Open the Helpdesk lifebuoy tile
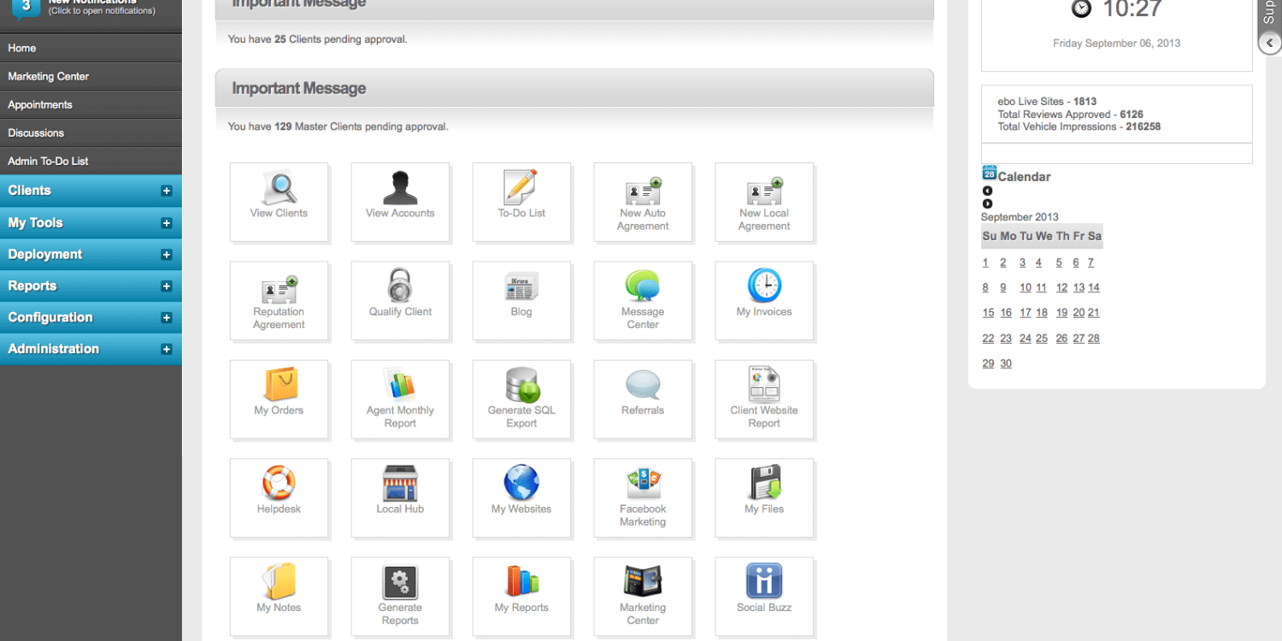 pos(279,497)
